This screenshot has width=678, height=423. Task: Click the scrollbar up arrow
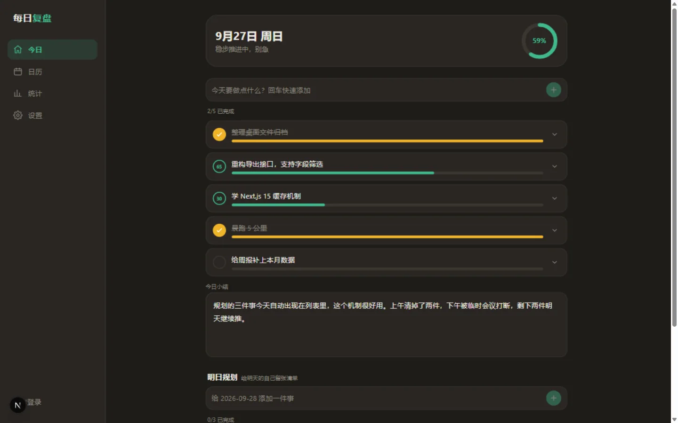[x=674, y=3]
